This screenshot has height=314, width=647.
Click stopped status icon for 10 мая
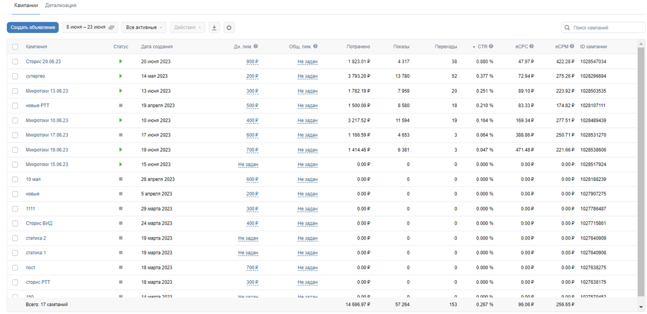[x=120, y=179]
